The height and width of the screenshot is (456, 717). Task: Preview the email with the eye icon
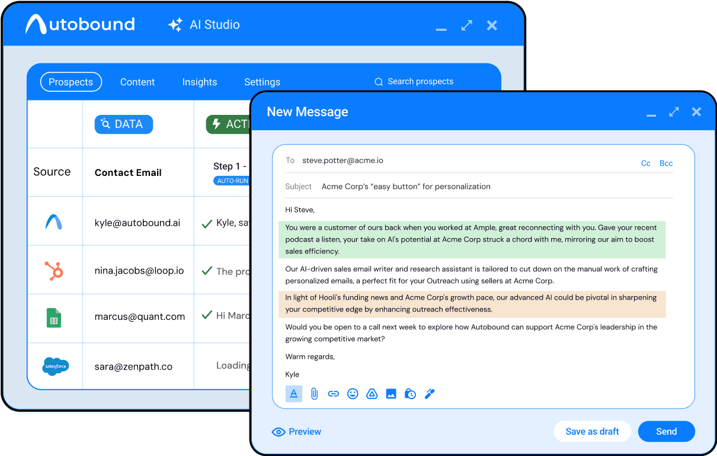click(x=296, y=431)
